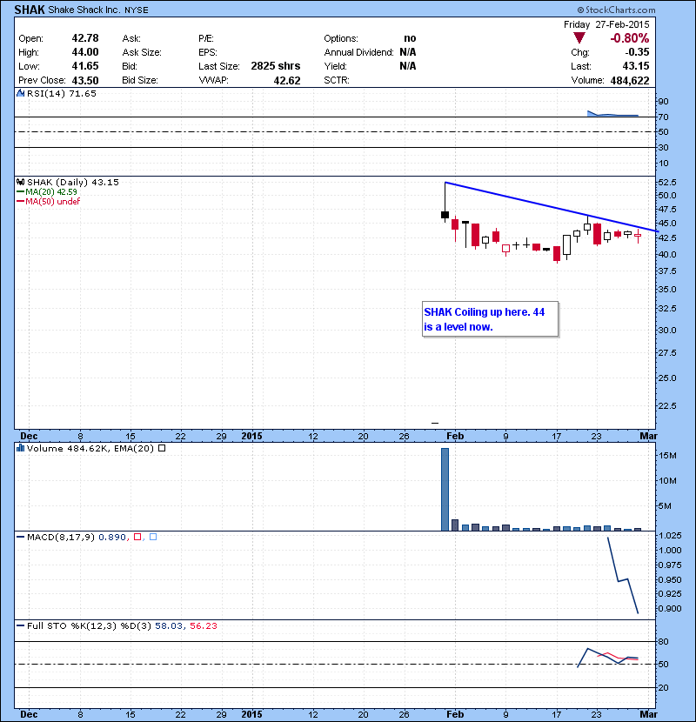
Task: Click the green MA(20) 42.59 legend
Action: coord(47,191)
